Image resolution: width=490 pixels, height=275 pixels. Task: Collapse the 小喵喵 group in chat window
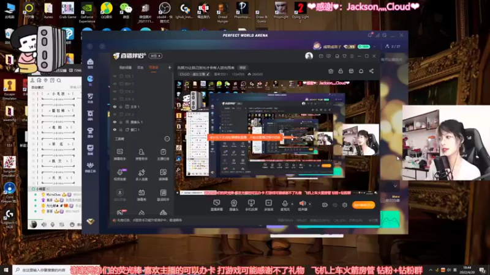tap(34, 189)
